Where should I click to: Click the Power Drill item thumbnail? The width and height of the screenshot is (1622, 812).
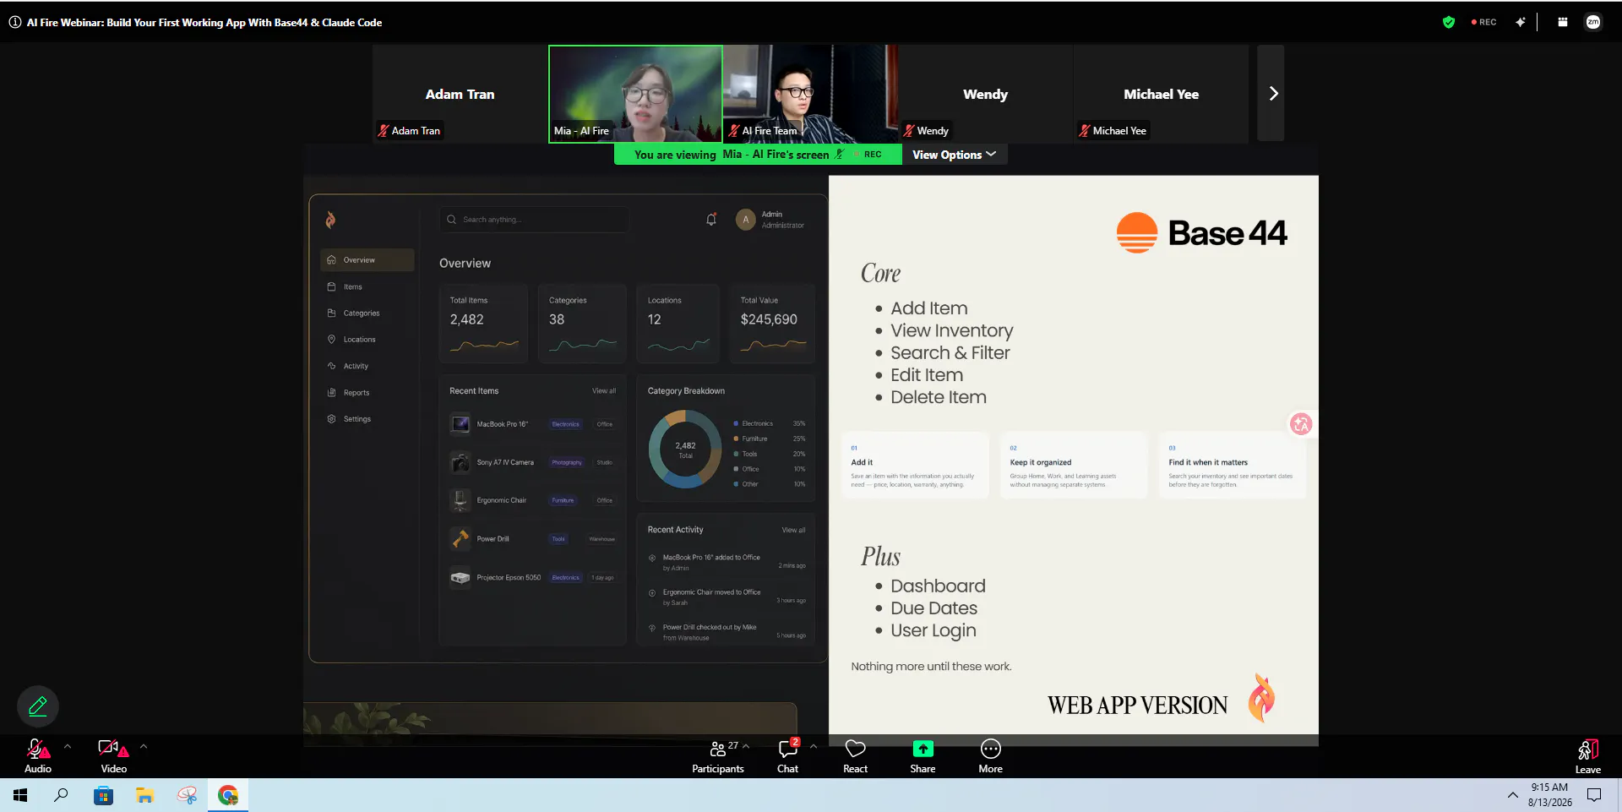[x=460, y=538]
